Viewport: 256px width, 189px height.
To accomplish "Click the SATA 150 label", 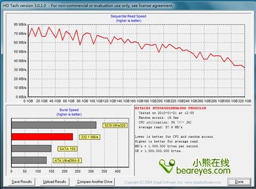I will [x=68, y=149].
